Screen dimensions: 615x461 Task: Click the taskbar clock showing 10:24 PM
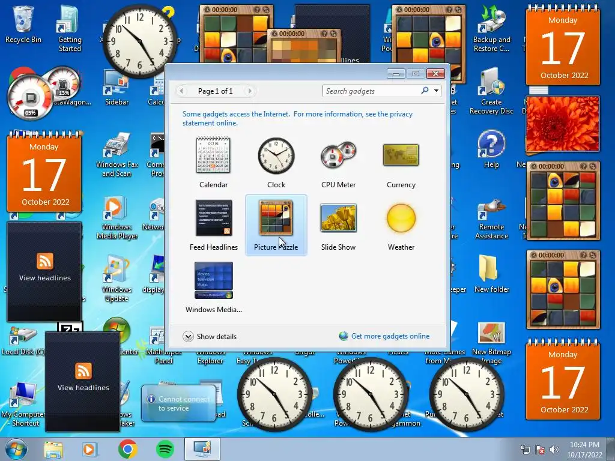584,450
